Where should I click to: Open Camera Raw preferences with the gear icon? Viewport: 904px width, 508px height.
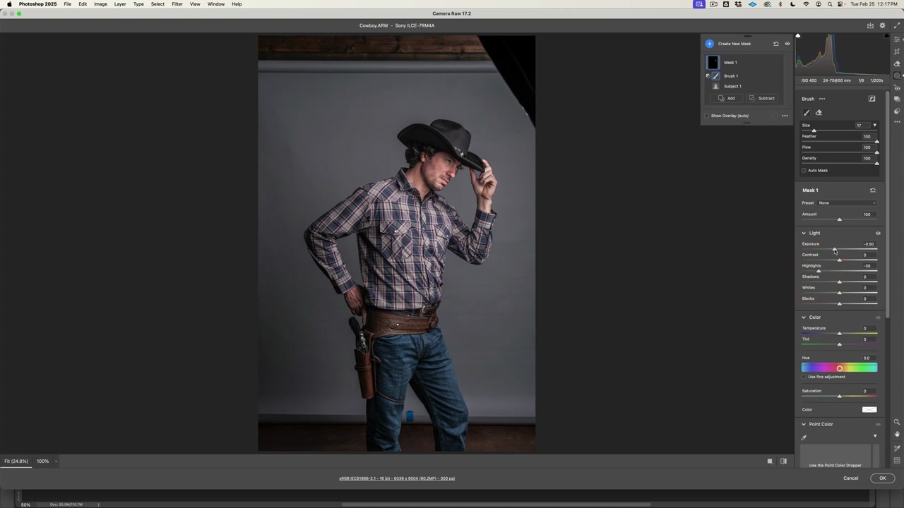(882, 25)
